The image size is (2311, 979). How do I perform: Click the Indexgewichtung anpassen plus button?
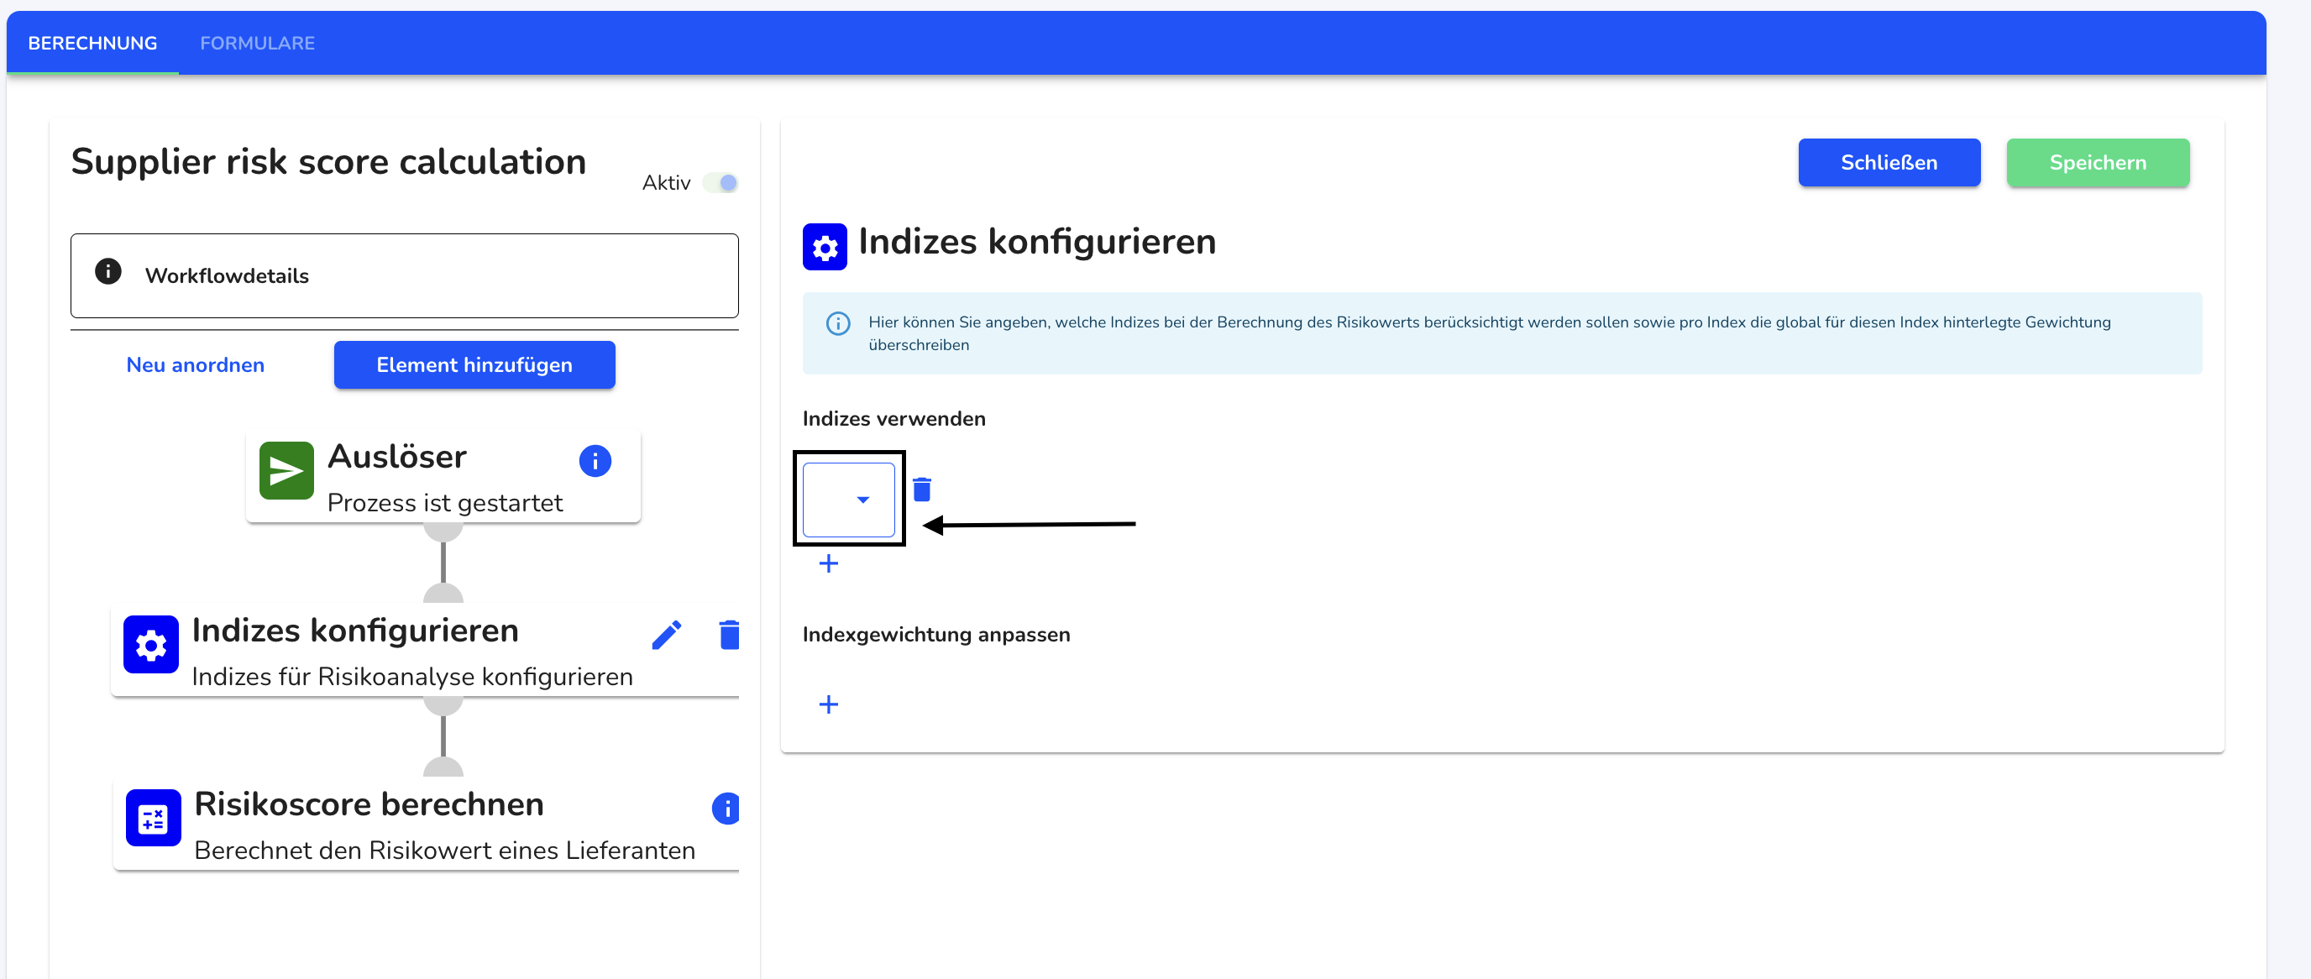(828, 702)
